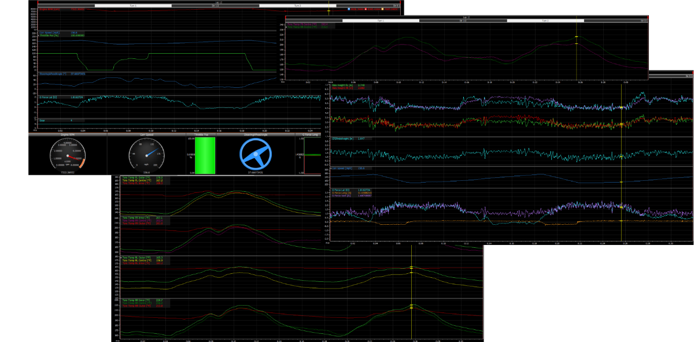Select Turn 1 segment in engine RPM window

133,6
